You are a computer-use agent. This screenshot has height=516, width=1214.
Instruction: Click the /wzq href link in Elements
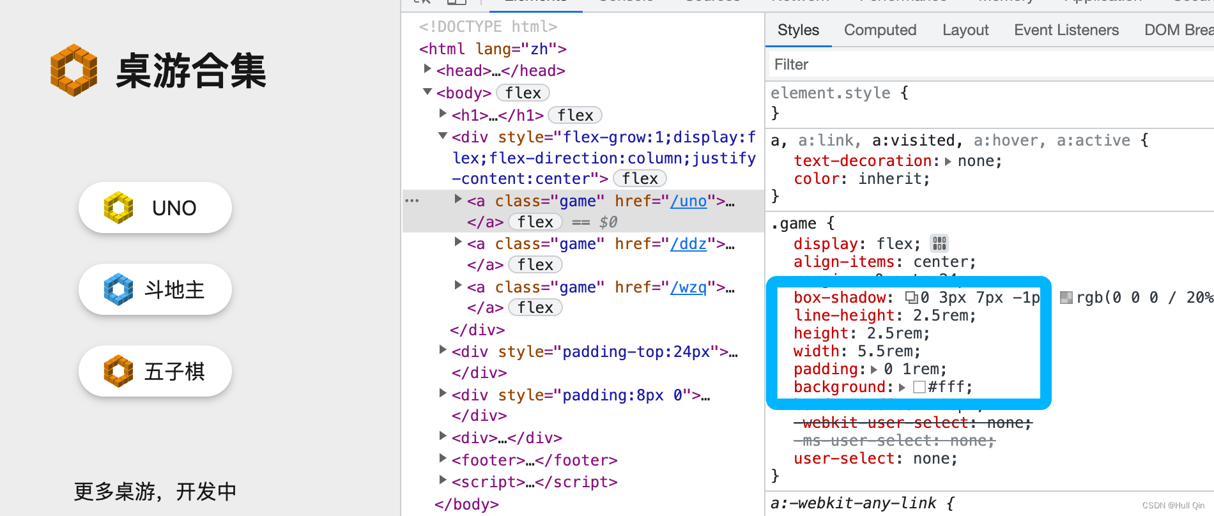(x=688, y=287)
